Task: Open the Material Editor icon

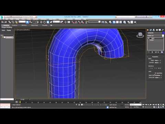Action: pyautogui.click(x=125, y=22)
